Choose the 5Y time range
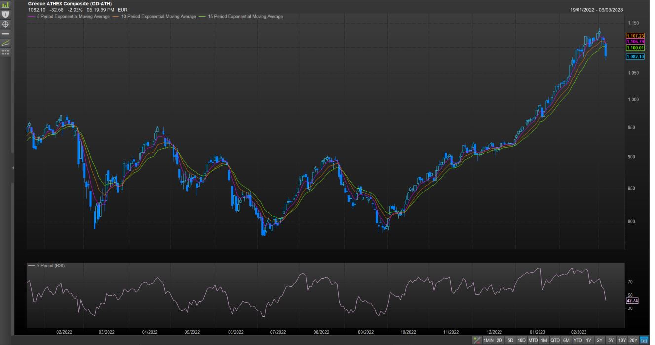655x345 pixels. (611, 340)
